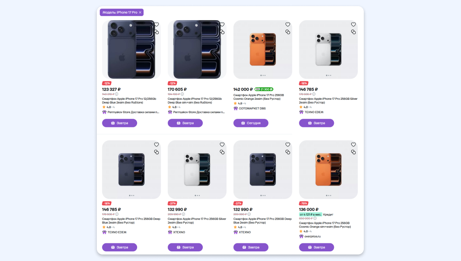Add the 136 000 ₽ overprice.ru iPhone to favorites
The height and width of the screenshot is (261, 461).
[353, 145]
